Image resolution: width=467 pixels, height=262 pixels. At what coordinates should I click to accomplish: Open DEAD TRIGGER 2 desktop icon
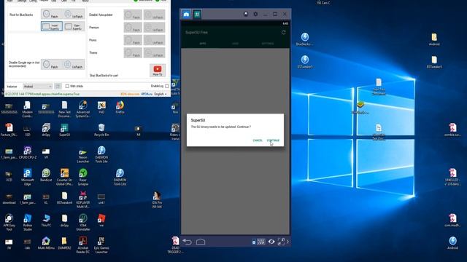pyautogui.click(x=175, y=245)
